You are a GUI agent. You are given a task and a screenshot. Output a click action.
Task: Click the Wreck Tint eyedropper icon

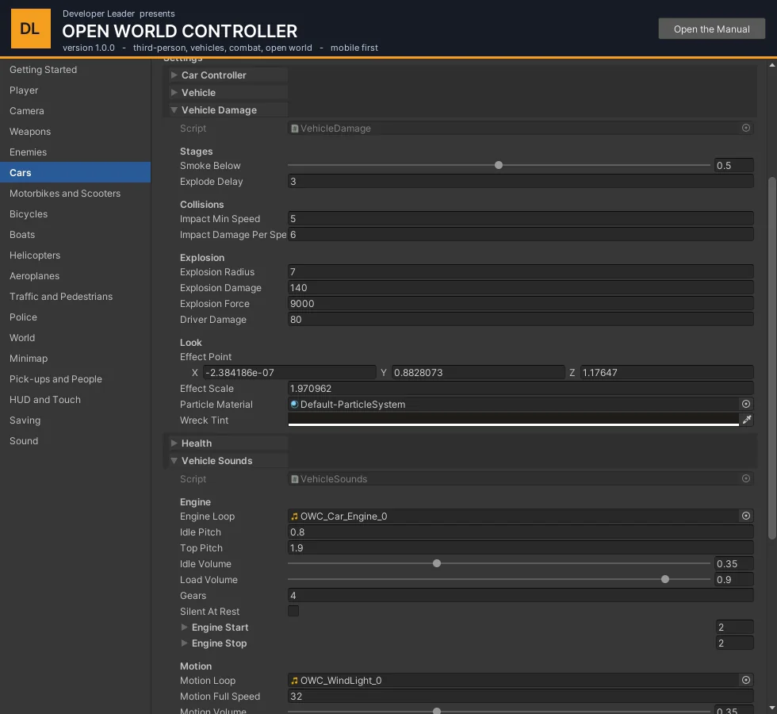click(x=747, y=420)
